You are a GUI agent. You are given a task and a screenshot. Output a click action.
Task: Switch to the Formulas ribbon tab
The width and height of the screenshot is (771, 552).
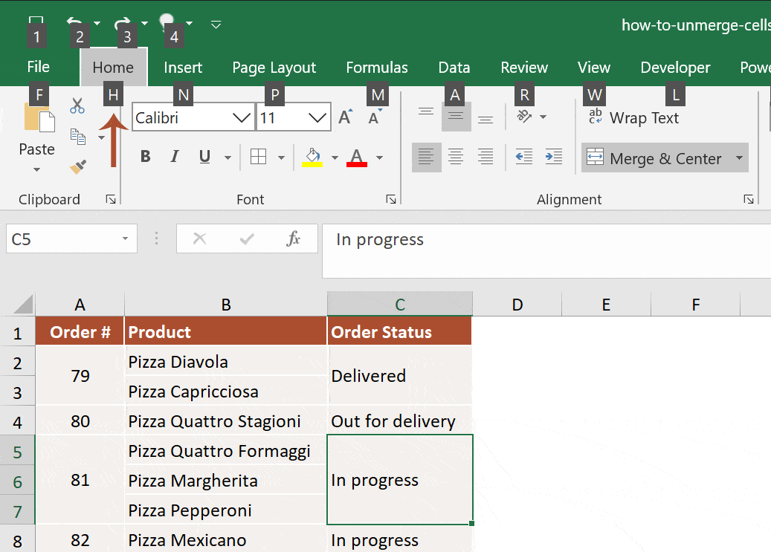377,67
